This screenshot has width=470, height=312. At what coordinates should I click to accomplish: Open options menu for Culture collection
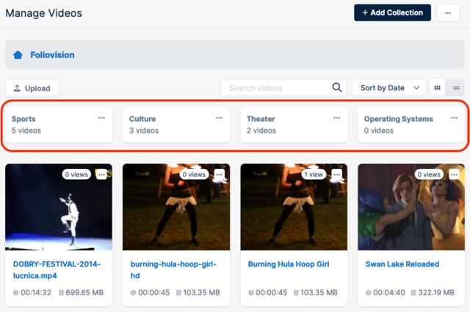[219, 117]
